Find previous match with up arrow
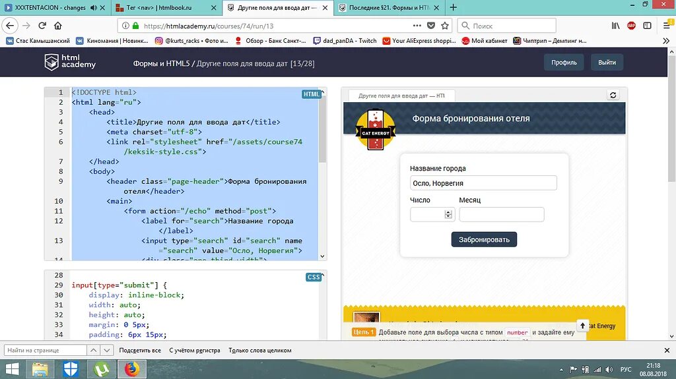The width and height of the screenshot is (676, 379). (94, 350)
